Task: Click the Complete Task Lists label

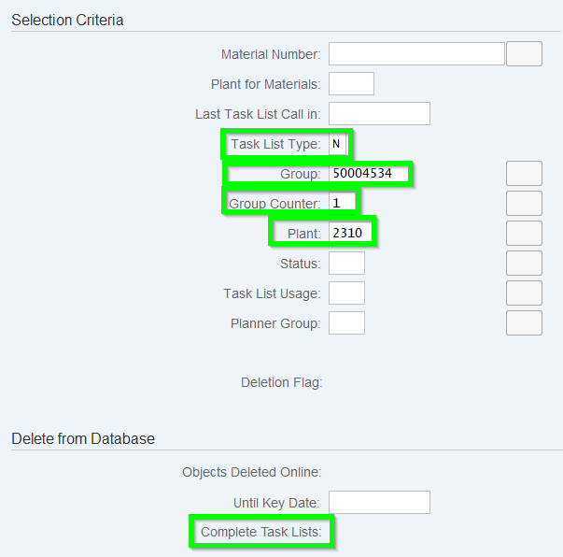Action: (261, 533)
